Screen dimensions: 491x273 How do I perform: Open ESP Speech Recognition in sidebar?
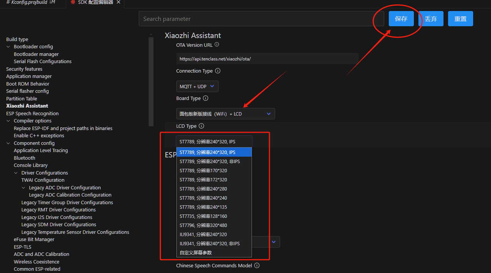tap(32, 114)
